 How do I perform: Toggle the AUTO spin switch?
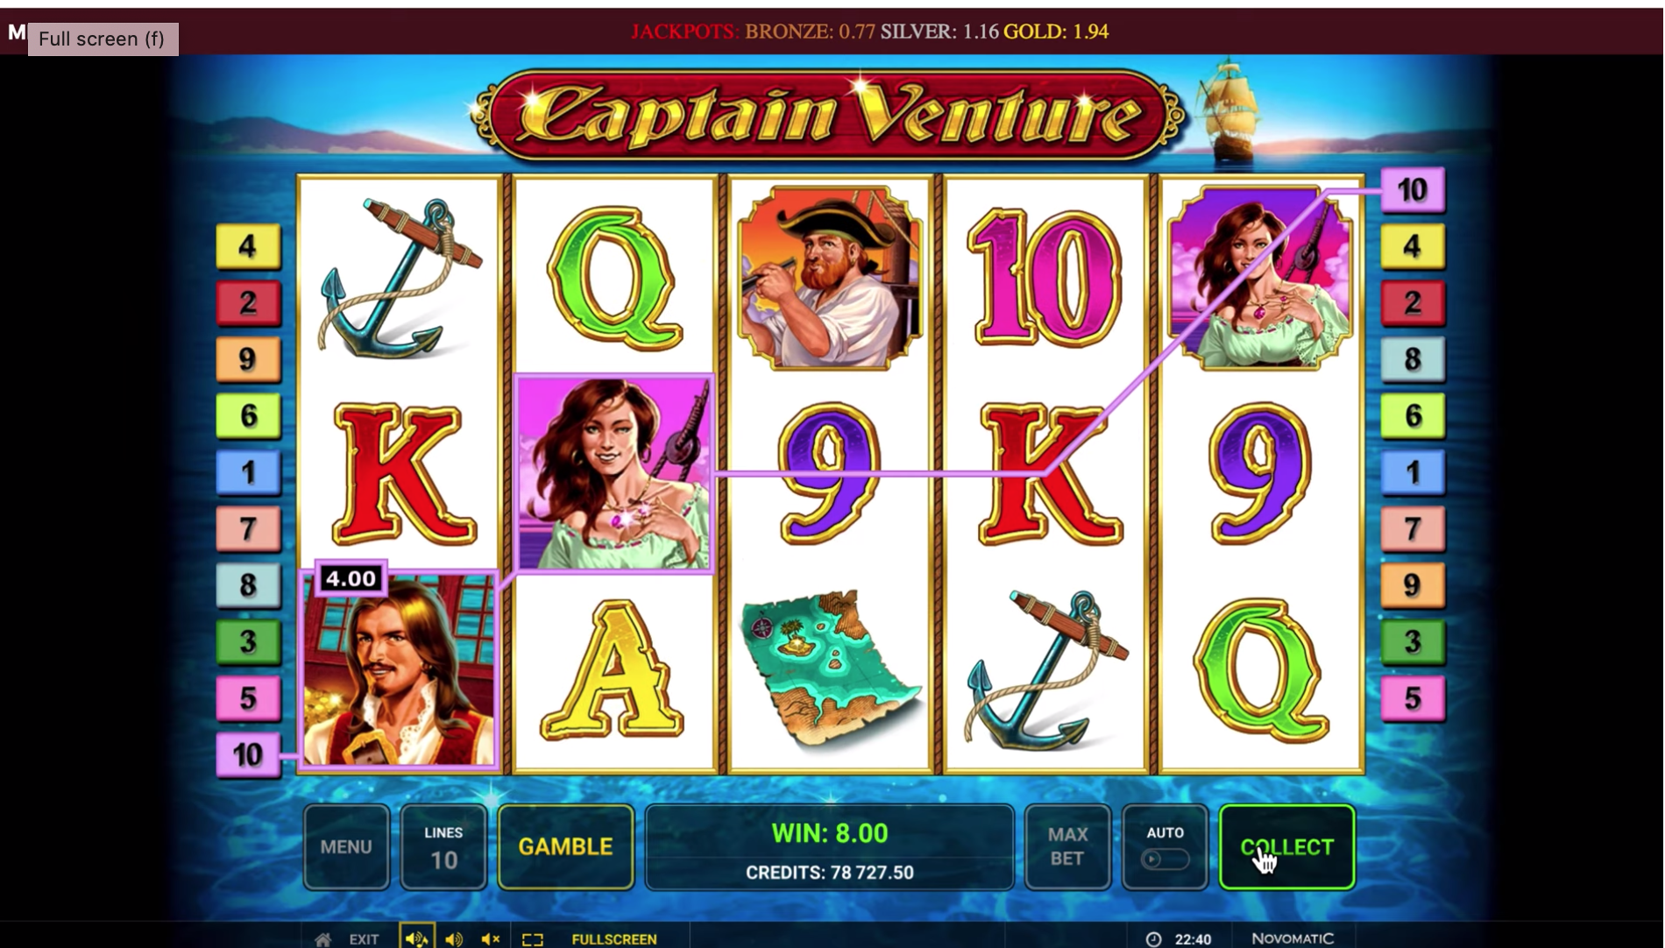(x=1165, y=859)
